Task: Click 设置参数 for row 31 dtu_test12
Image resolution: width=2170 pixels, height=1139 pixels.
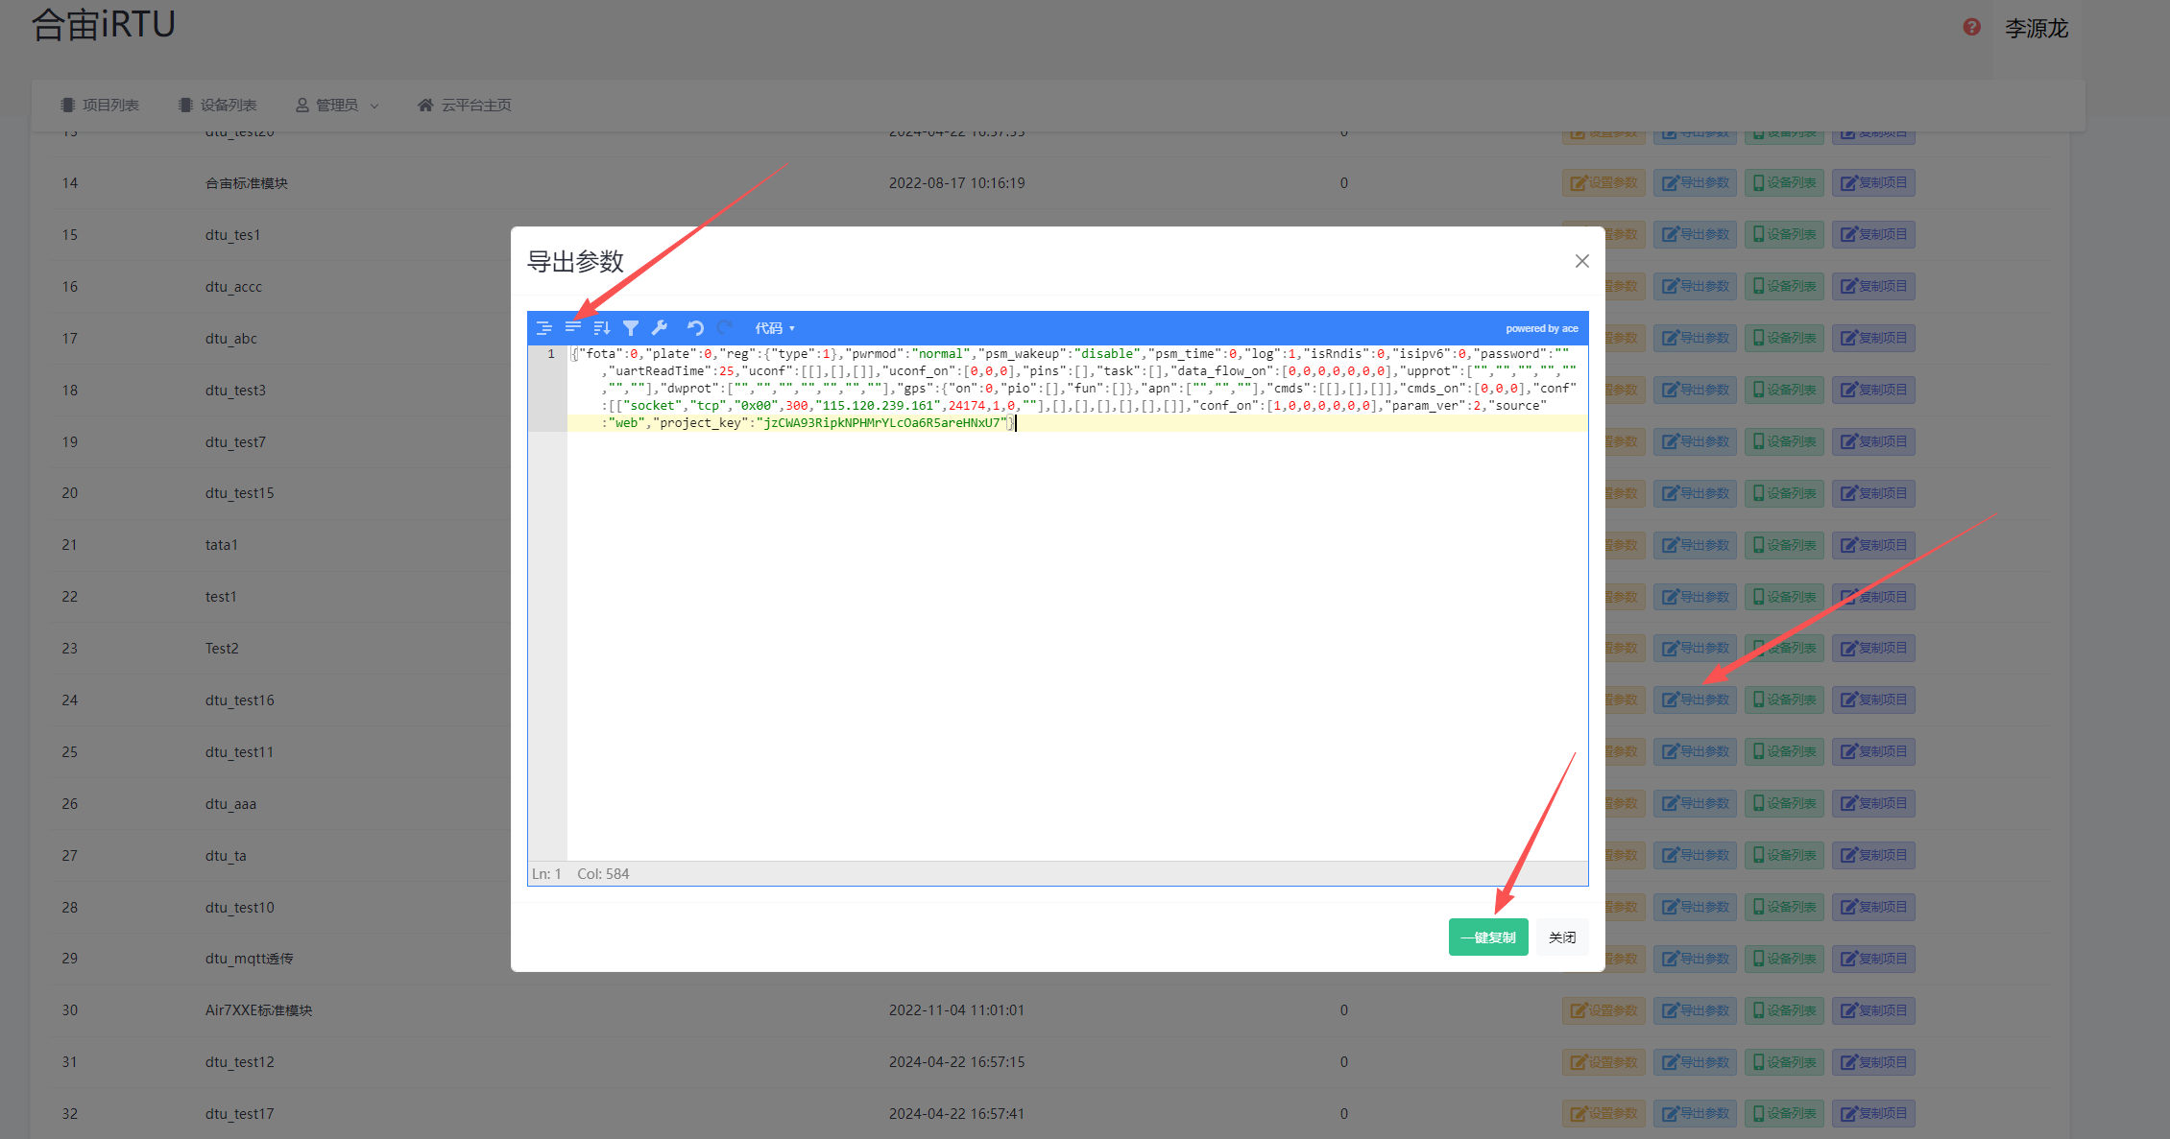Action: coord(1603,1063)
